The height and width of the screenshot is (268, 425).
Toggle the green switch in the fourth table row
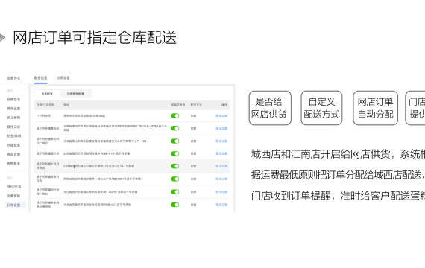pyautogui.click(x=174, y=153)
